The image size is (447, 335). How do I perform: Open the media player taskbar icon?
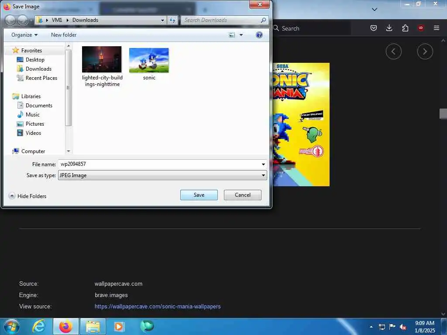click(119, 326)
